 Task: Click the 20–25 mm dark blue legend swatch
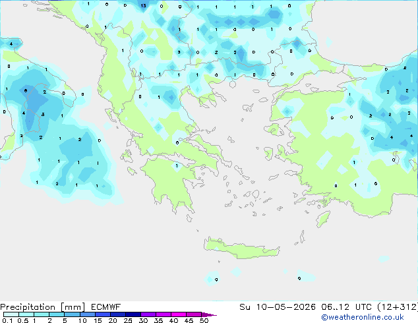[117, 314]
